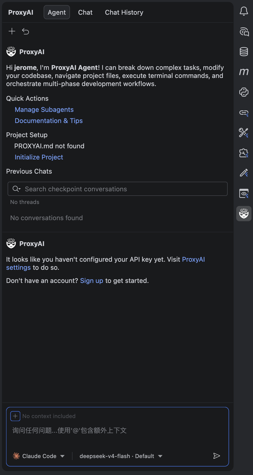
Task: Click the ProxyAI mask logo in the API key message
Action: [x=11, y=243]
